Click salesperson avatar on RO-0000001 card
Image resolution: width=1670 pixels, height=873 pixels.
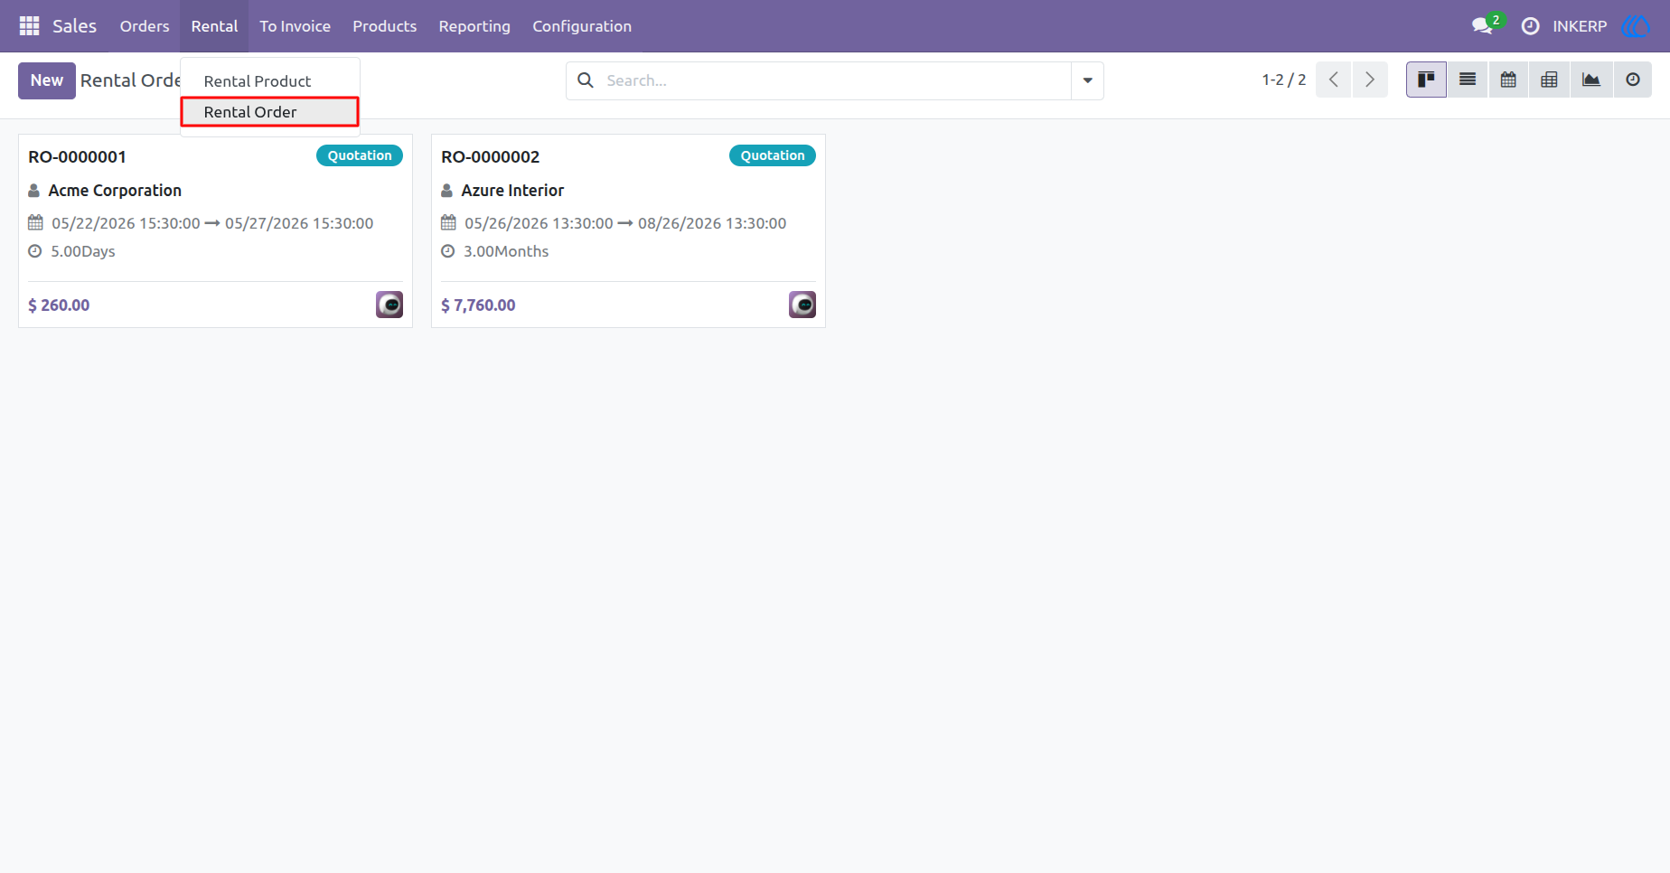[x=389, y=305]
